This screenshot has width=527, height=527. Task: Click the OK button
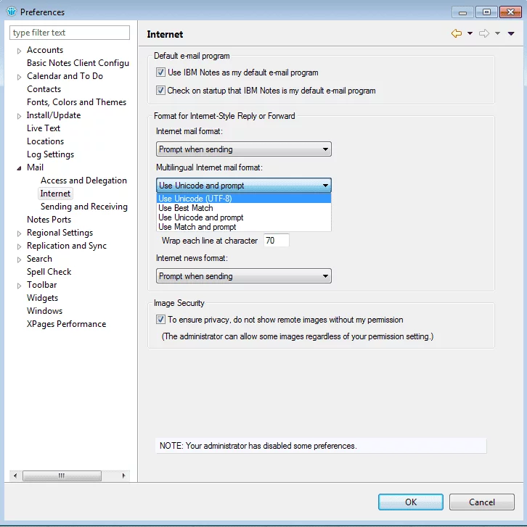(411, 502)
